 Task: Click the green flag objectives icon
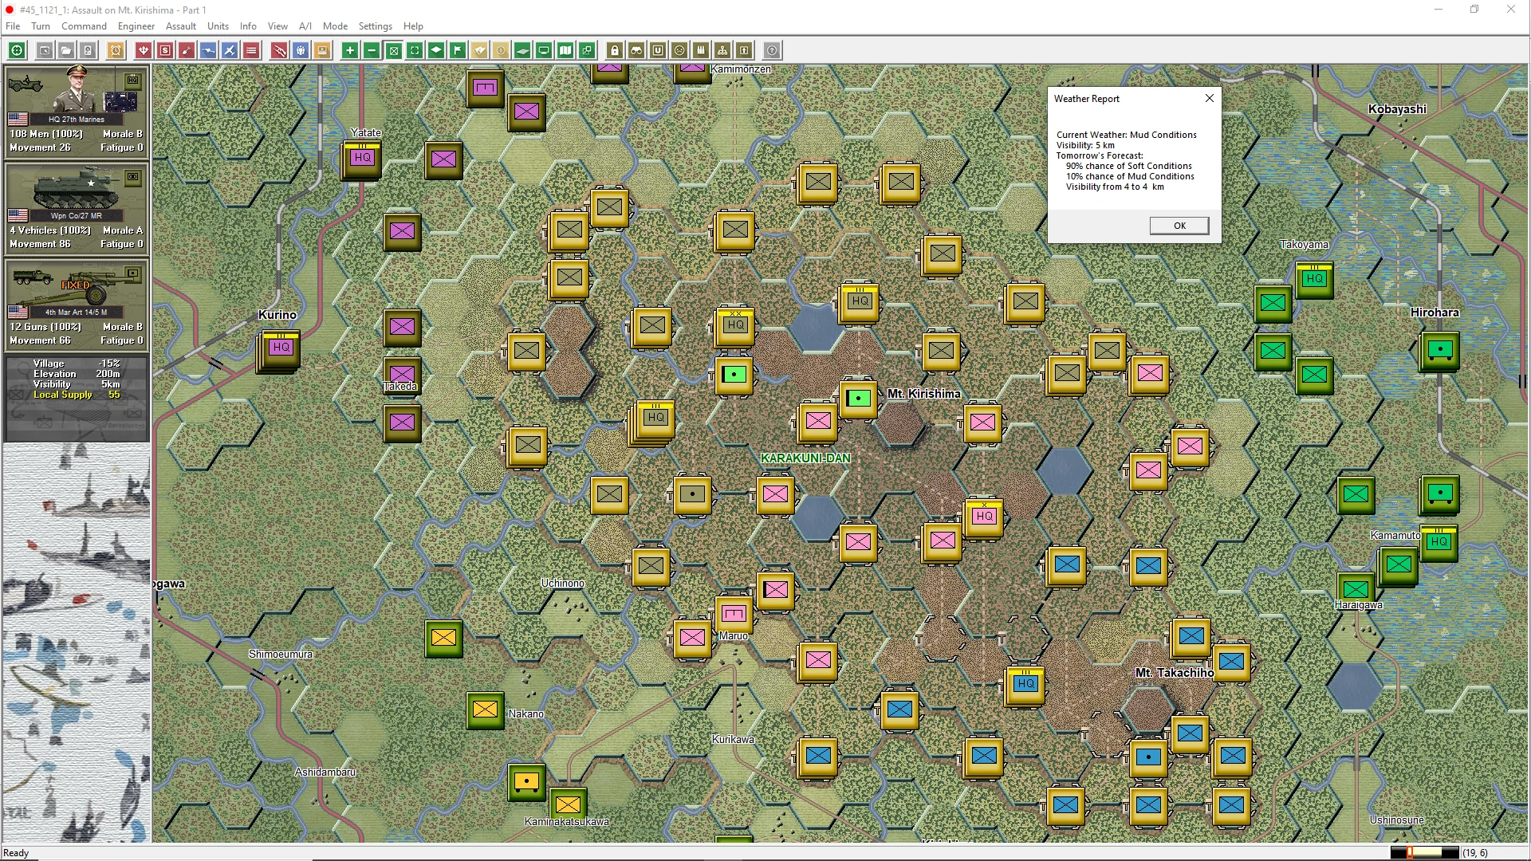[x=458, y=51]
